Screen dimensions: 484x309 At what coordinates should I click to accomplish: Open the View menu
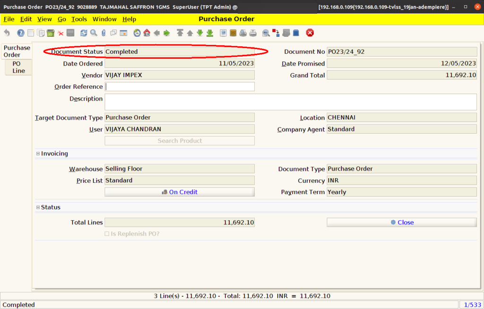tap(44, 19)
